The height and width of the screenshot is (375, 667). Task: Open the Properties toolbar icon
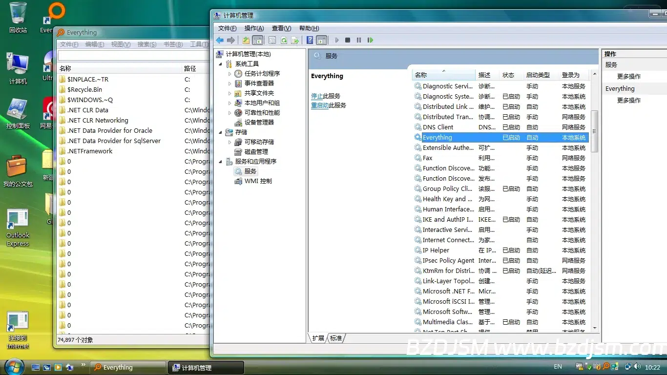pos(272,40)
